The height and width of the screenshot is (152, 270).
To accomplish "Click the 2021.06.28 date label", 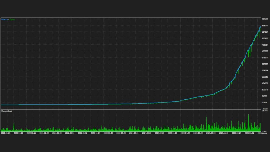I will [x=57, y=133].
